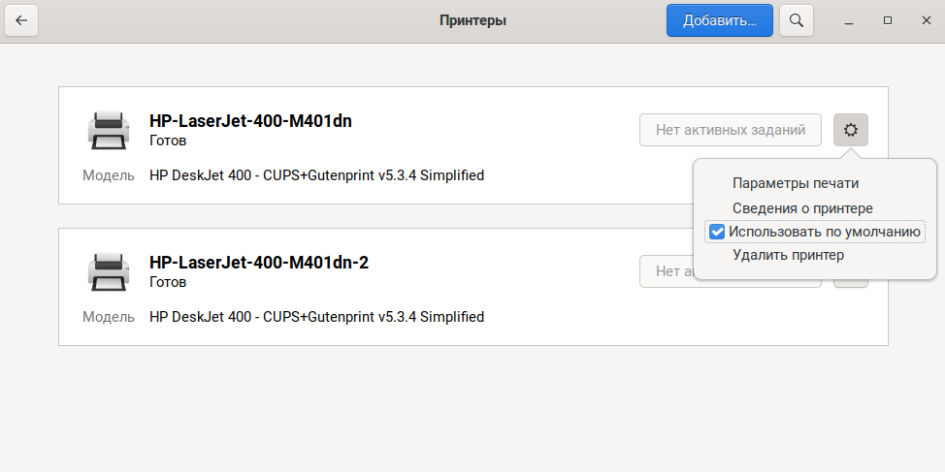The image size is (945, 472).
Task: Click the printer name HP-LaserJet-400-M401dn-2
Action: [259, 263]
